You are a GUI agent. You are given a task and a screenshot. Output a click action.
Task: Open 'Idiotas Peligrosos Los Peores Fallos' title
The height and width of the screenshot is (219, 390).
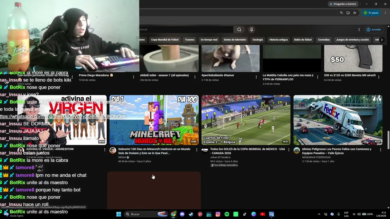pos(337,151)
